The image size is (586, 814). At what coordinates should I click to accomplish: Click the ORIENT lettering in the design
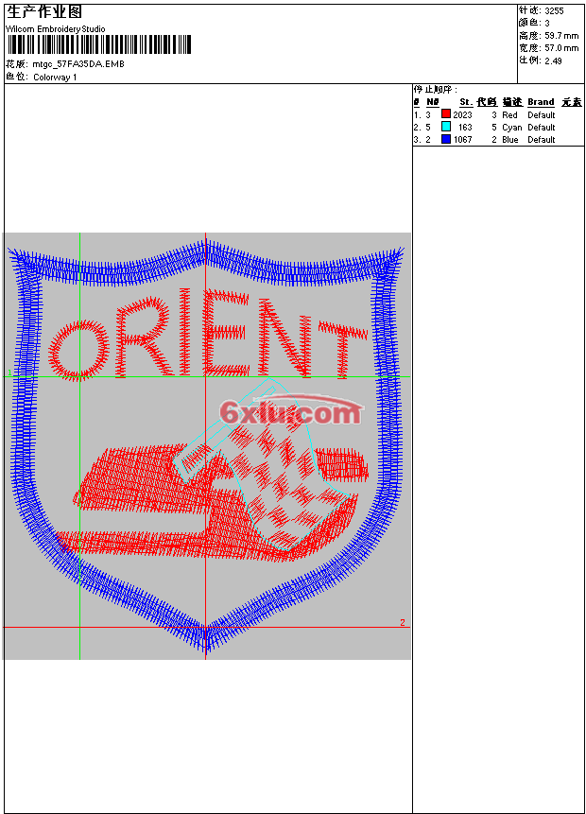209,335
